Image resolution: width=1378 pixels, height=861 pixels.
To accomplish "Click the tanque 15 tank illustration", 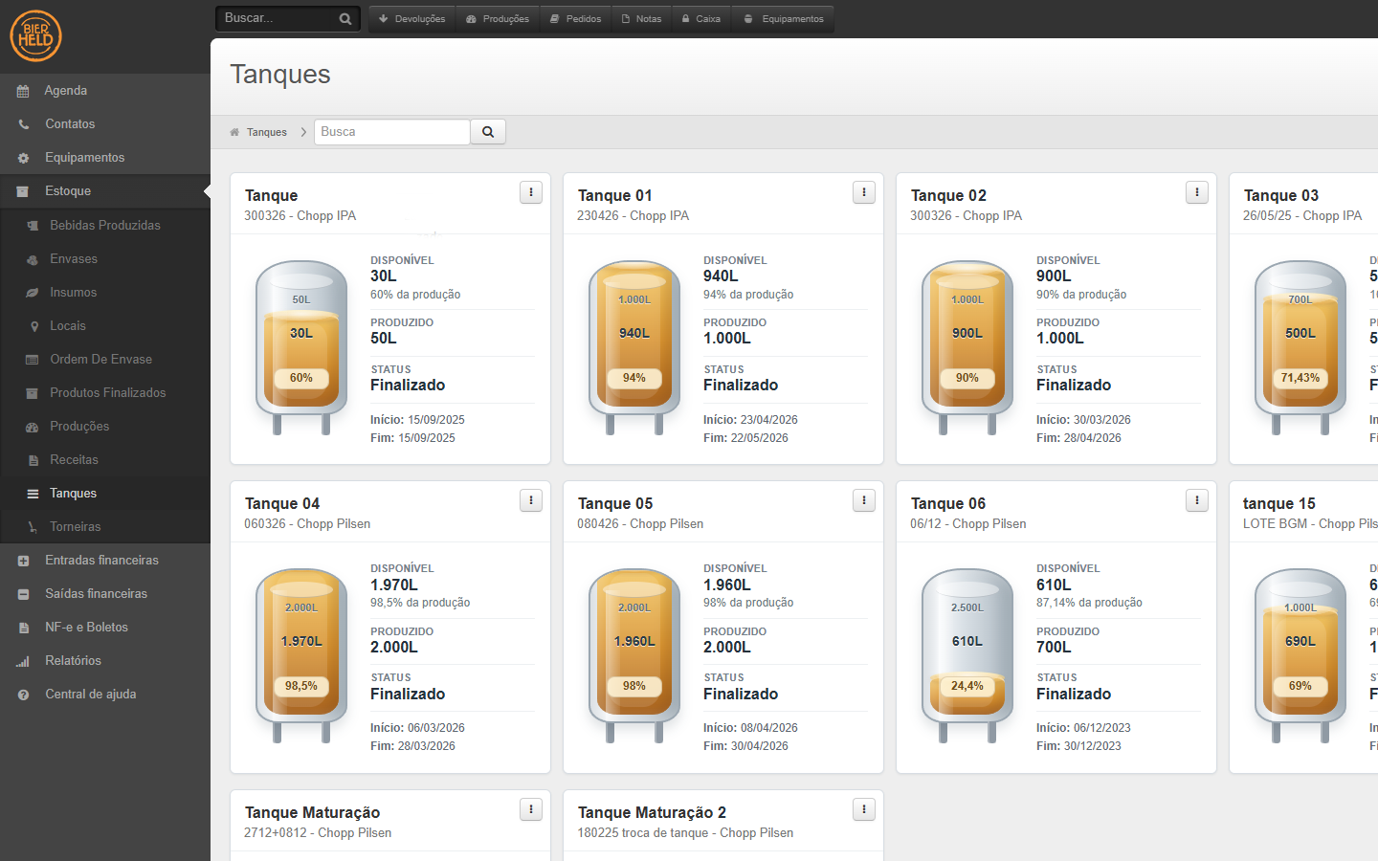I will tap(1300, 655).
